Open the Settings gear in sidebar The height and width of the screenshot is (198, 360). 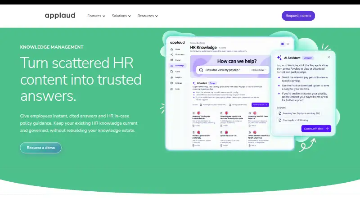click(172, 83)
